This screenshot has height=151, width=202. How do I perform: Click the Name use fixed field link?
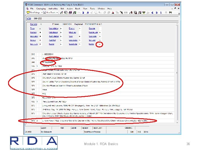93,32
